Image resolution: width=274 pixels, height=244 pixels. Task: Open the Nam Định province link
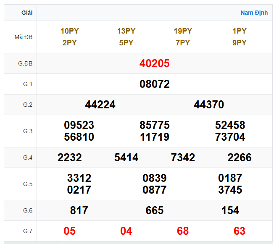[x=254, y=13]
